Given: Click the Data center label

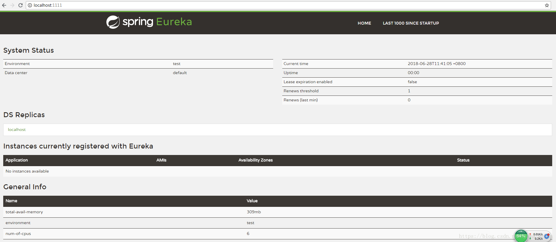Looking at the screenshot, I should click(16, 73).
